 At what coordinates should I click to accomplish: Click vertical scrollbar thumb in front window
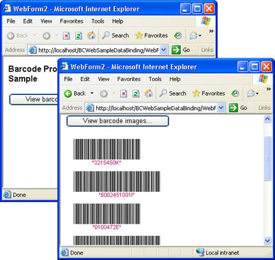pyautogui.click(x=267, y=158)
